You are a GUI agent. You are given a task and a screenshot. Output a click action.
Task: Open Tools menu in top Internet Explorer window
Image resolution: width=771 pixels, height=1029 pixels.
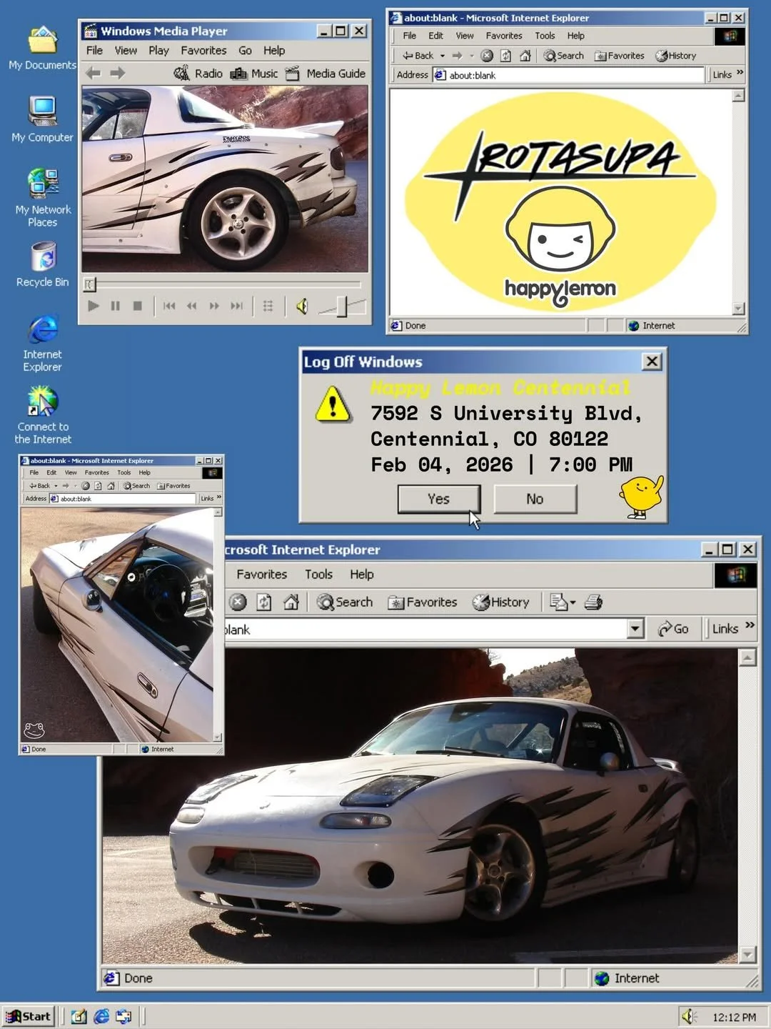545,36
